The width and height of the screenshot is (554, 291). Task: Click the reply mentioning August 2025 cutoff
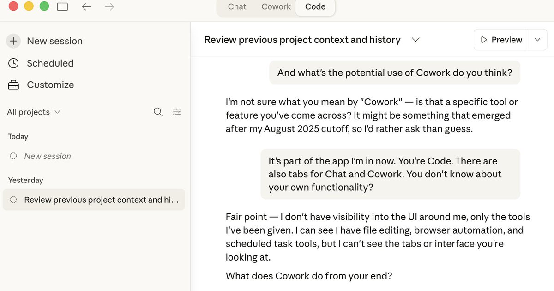(x=372, y=115)
